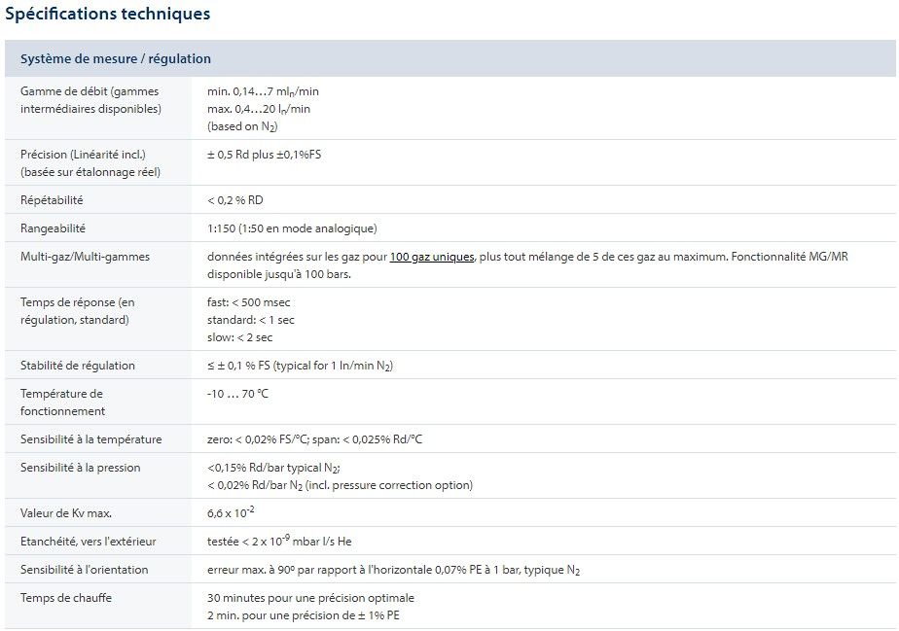Viewport: 899px width, 631px height.
Task: Click the 'Sensibilité à la température' label
Action: (91, 439)
